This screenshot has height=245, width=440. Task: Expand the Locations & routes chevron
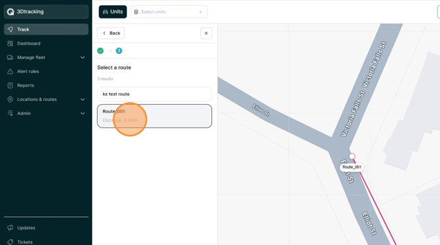(83, 100)
